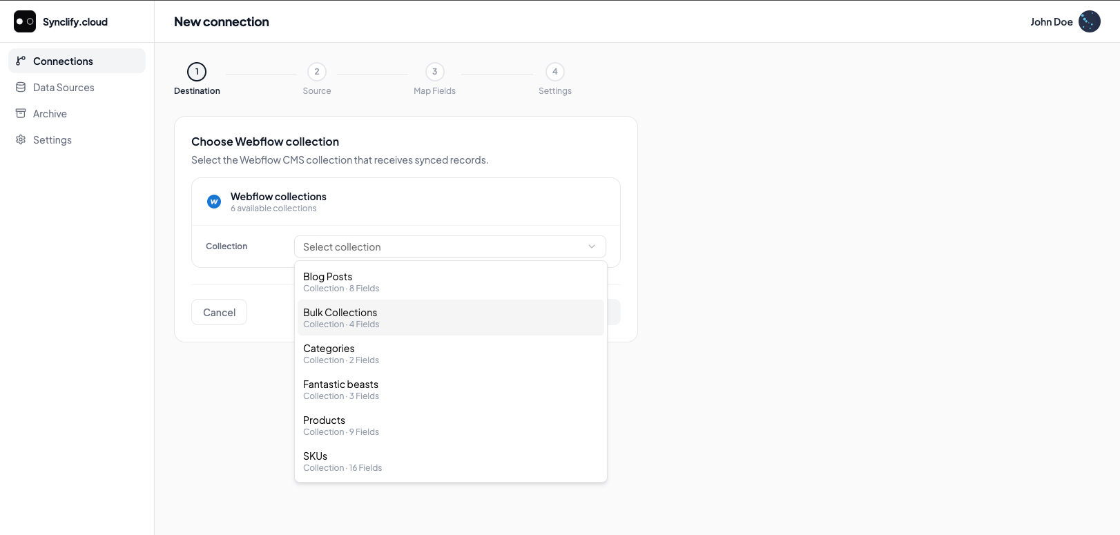Click the Destination step label
1120x535 pixels.
click(197, 91)
